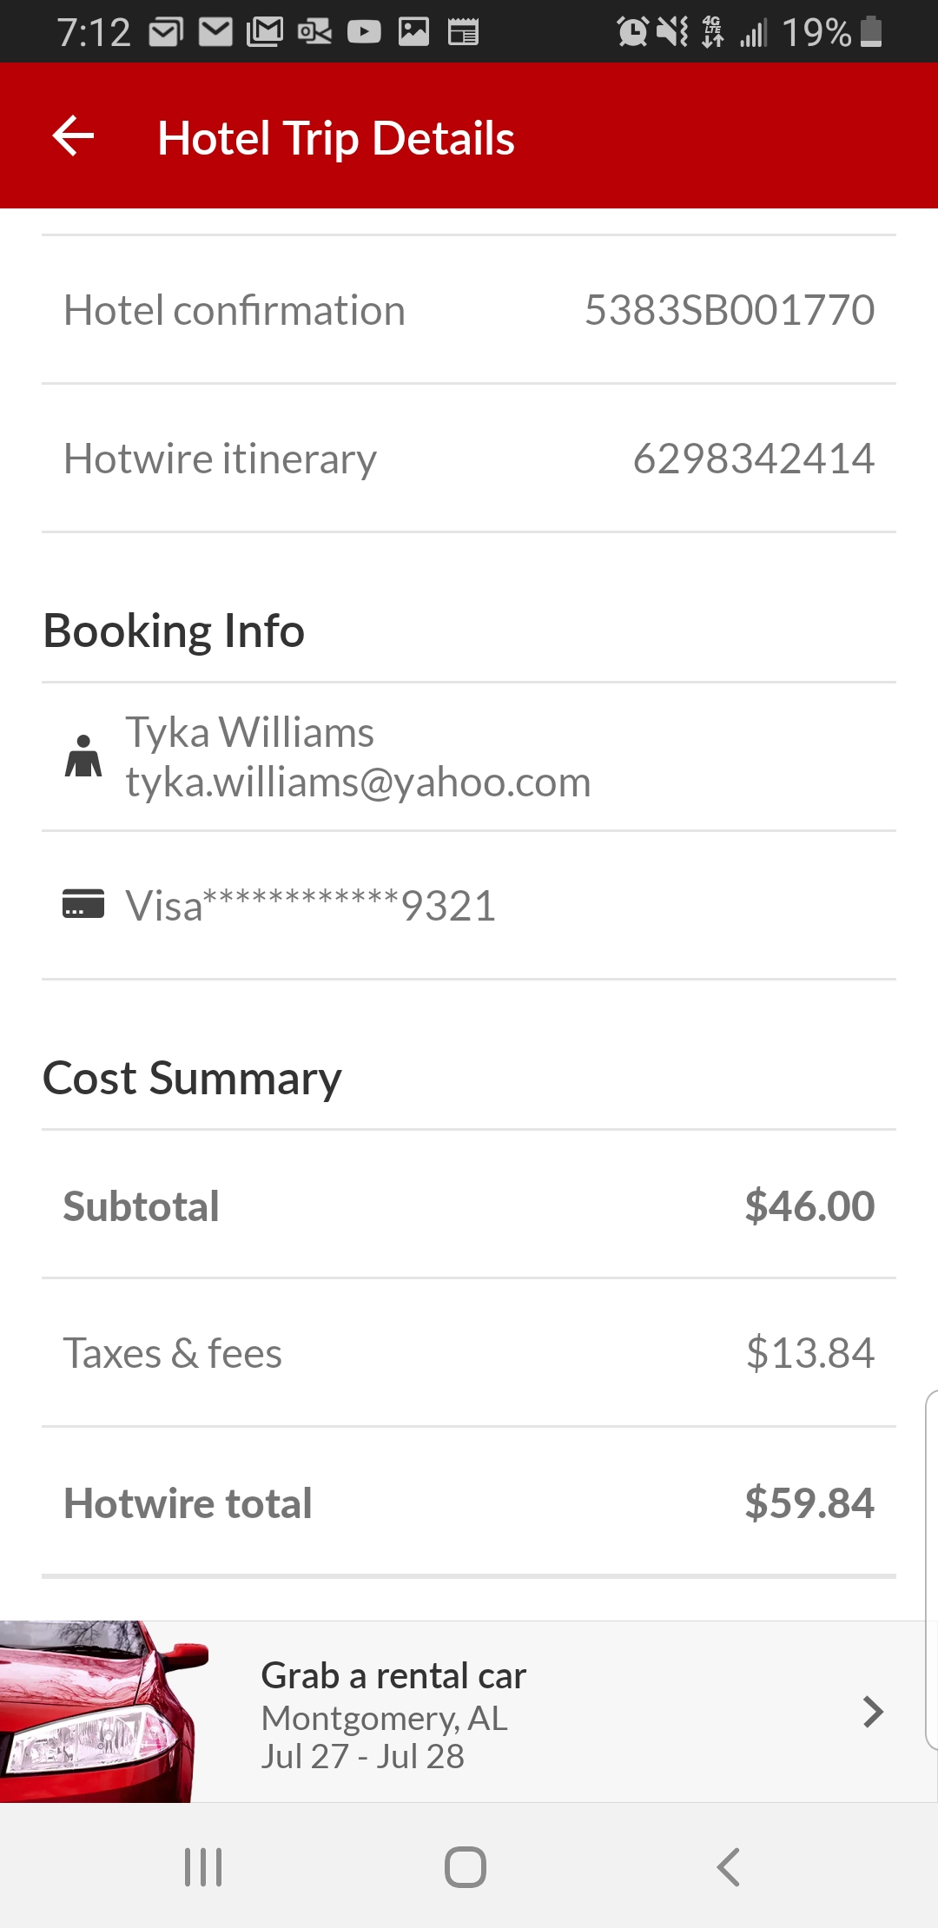Tap the Visa card ending 9321
938x1928 pixels.
(311, 906)
